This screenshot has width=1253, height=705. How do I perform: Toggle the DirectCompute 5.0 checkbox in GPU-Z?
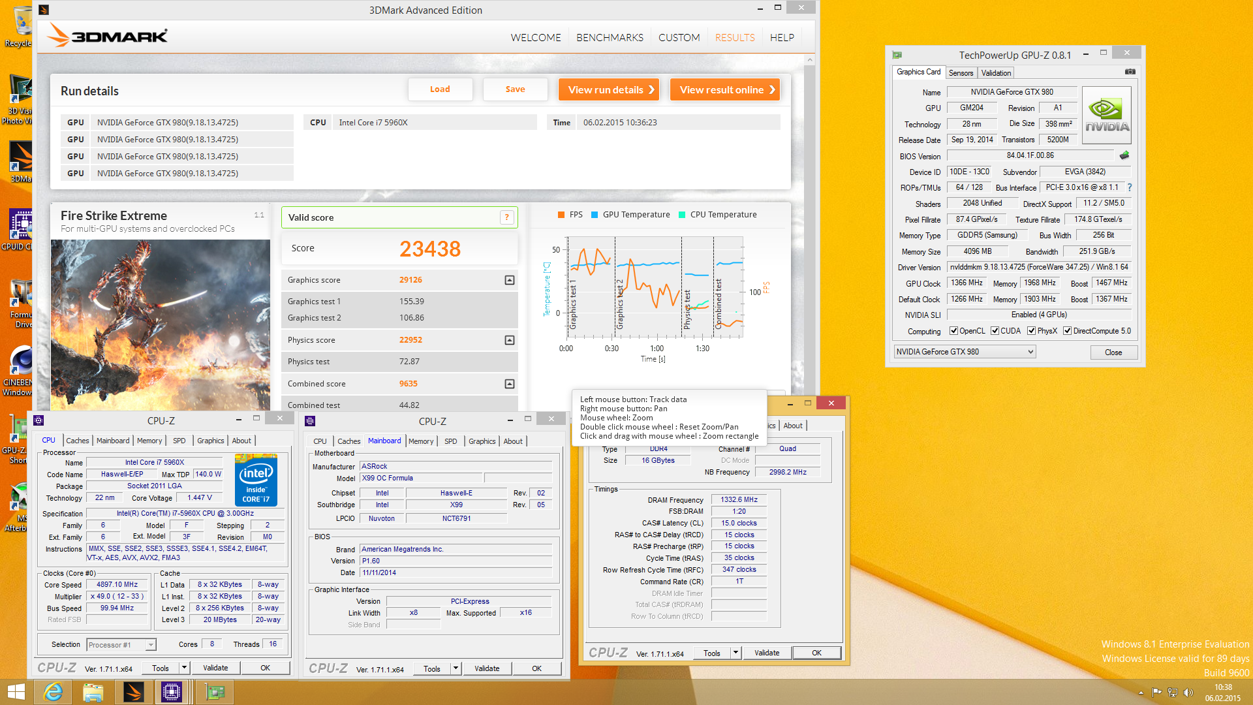coord(1067,331)
